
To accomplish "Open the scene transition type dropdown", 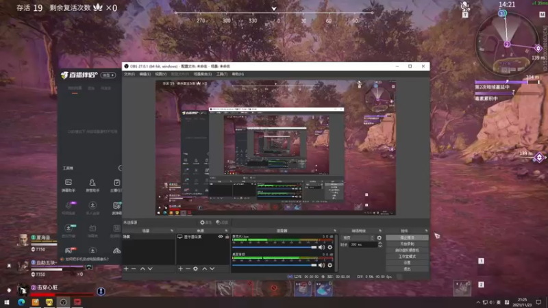I will (358, 238).
